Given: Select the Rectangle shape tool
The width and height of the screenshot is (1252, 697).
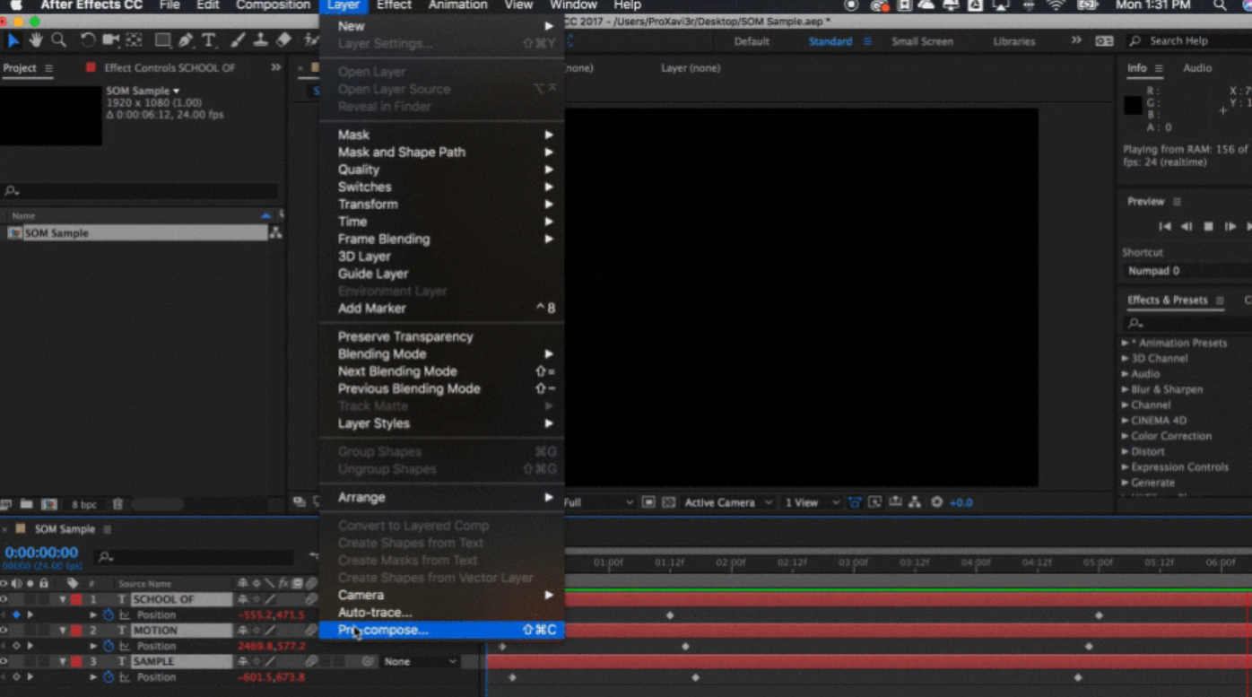Looking at the screenshot, I should click(163, 40).
